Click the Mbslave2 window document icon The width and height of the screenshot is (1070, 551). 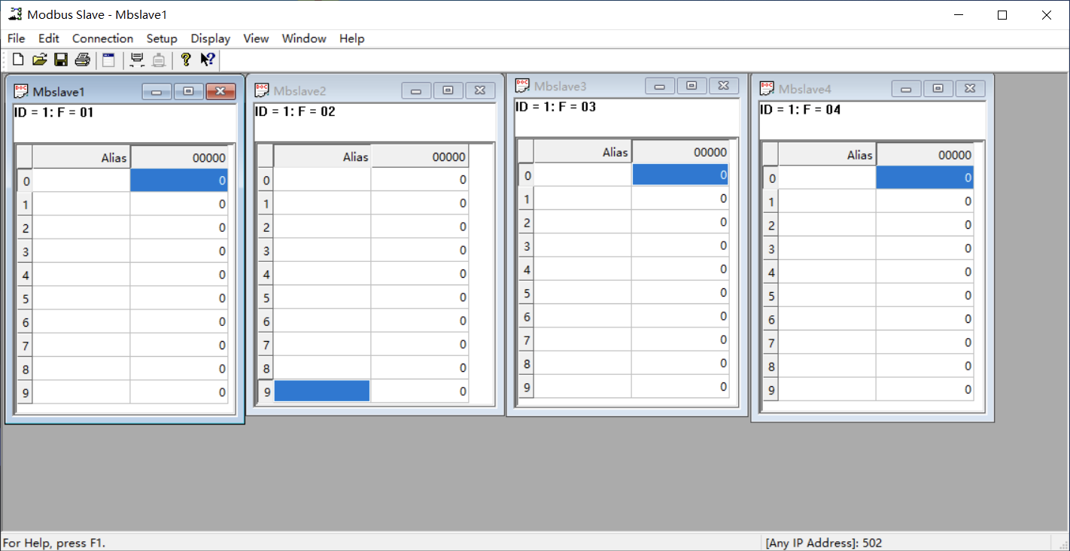pos(262,90)
